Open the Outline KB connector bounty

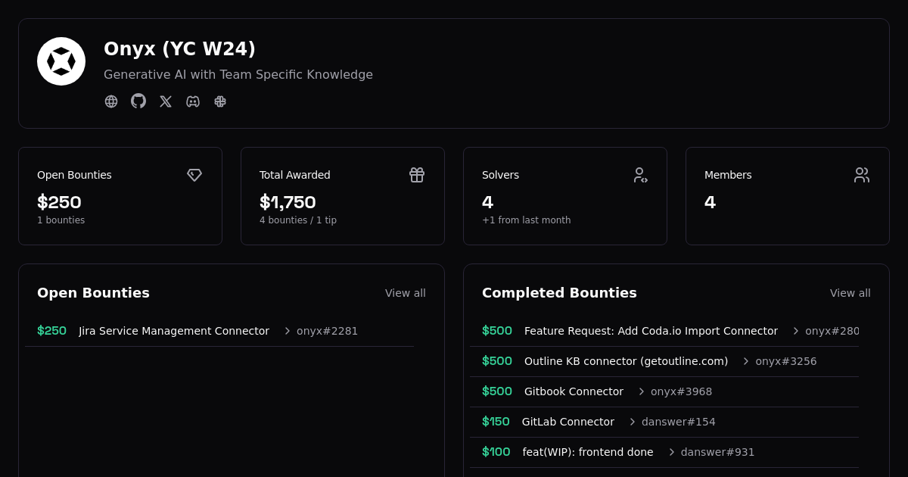pos(626,361)
